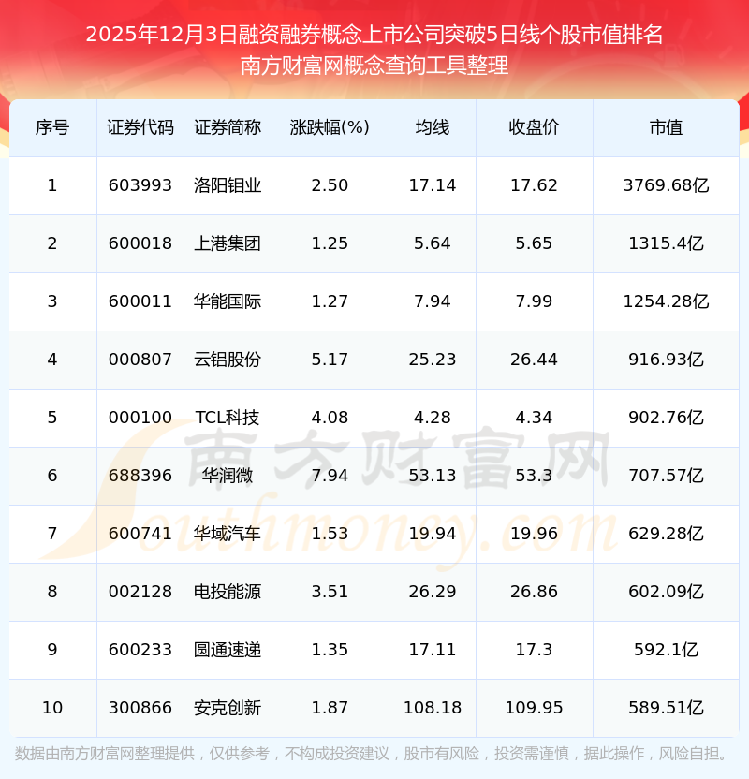Select stock code 000100
749x779 pixels.
(x=140, y=418)
